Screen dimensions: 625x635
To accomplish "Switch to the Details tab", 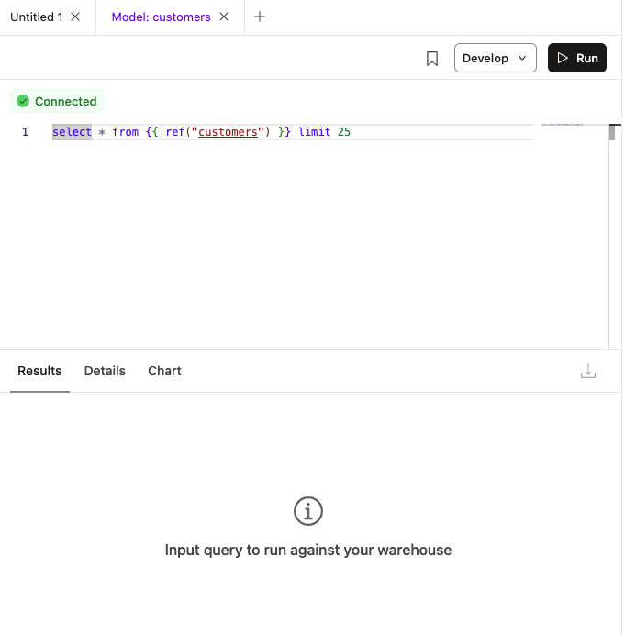I will pos(105,371).
